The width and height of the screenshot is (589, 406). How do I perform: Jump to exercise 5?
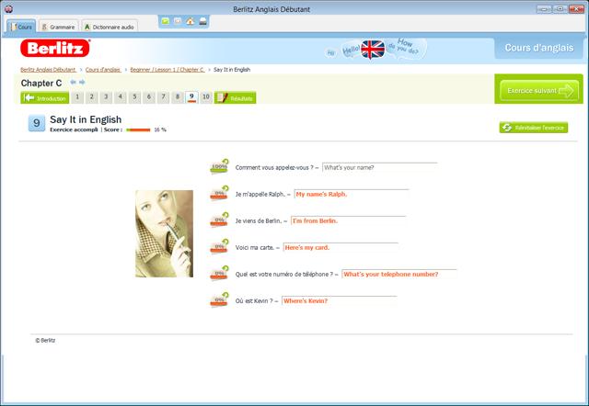134,97
